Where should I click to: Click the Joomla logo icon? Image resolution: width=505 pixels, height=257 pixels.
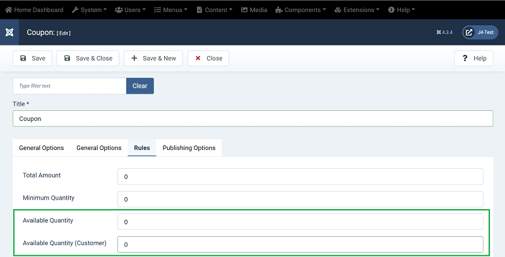pos(9,32)
